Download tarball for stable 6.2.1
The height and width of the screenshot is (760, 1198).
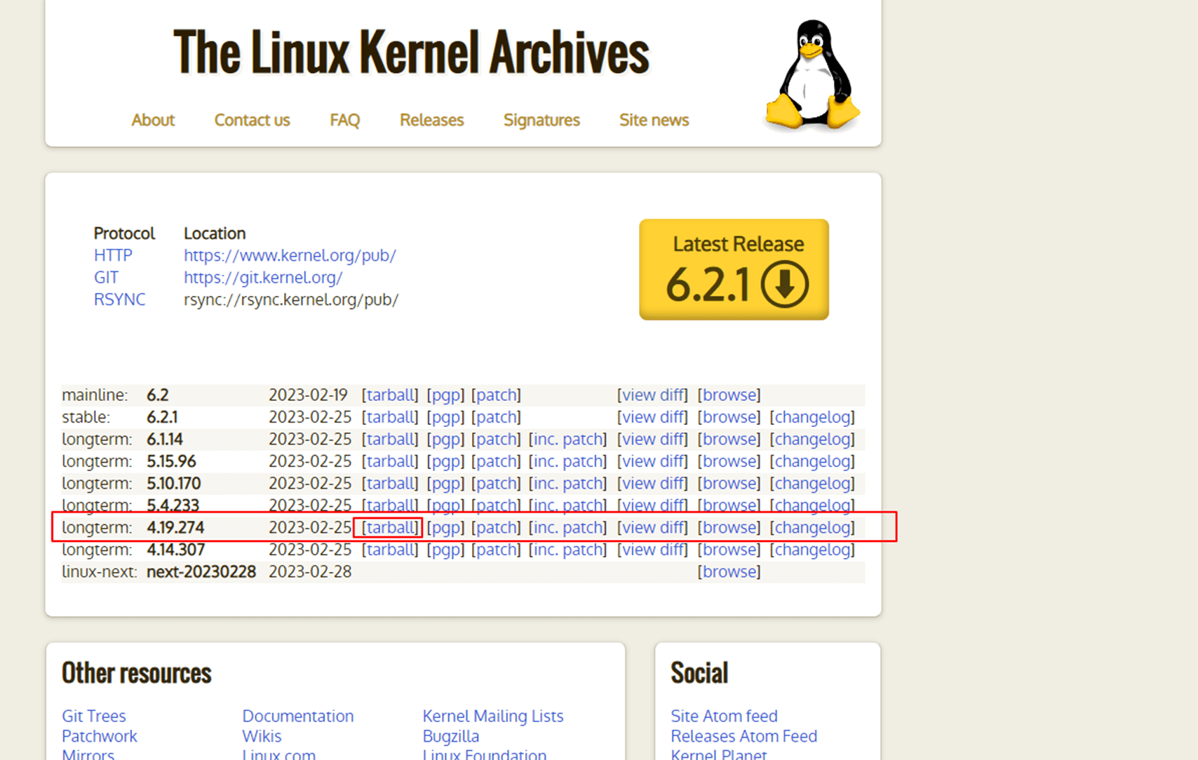(x=390, y=417)
